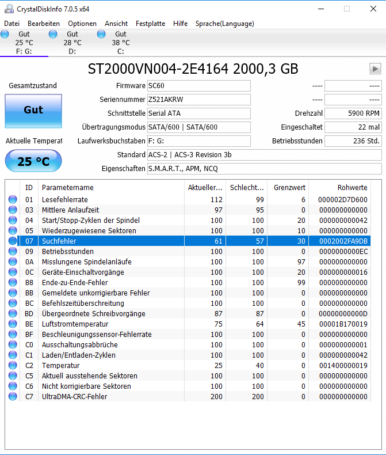Click status icon of Ende-zu-Ende-Fehler row
Screen dimensions: 386x455
[x=13, y=282]
